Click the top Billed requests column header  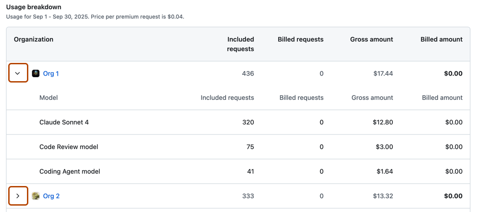pyautogui.click(x=300, y=40)
